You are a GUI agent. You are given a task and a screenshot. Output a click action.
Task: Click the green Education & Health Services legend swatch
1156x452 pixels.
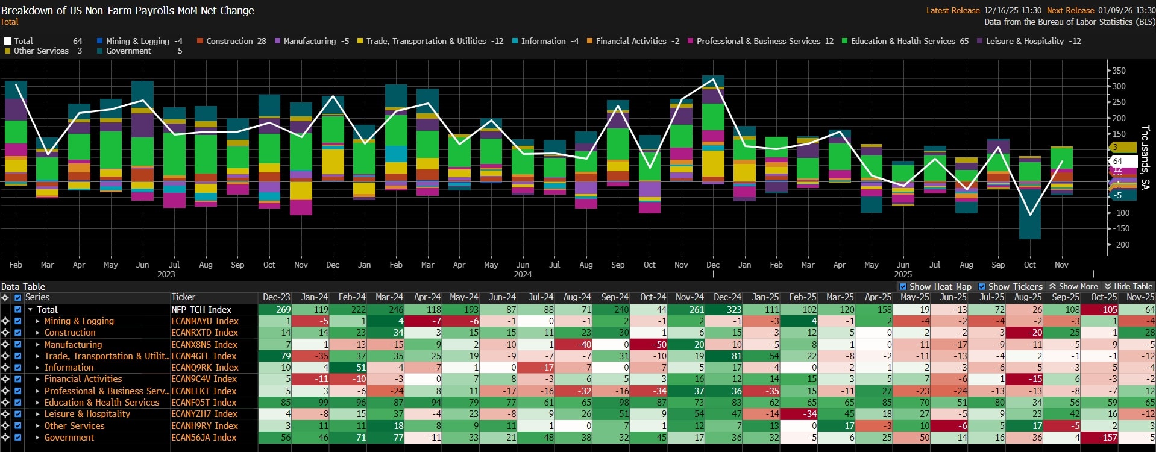coord(844,41)
